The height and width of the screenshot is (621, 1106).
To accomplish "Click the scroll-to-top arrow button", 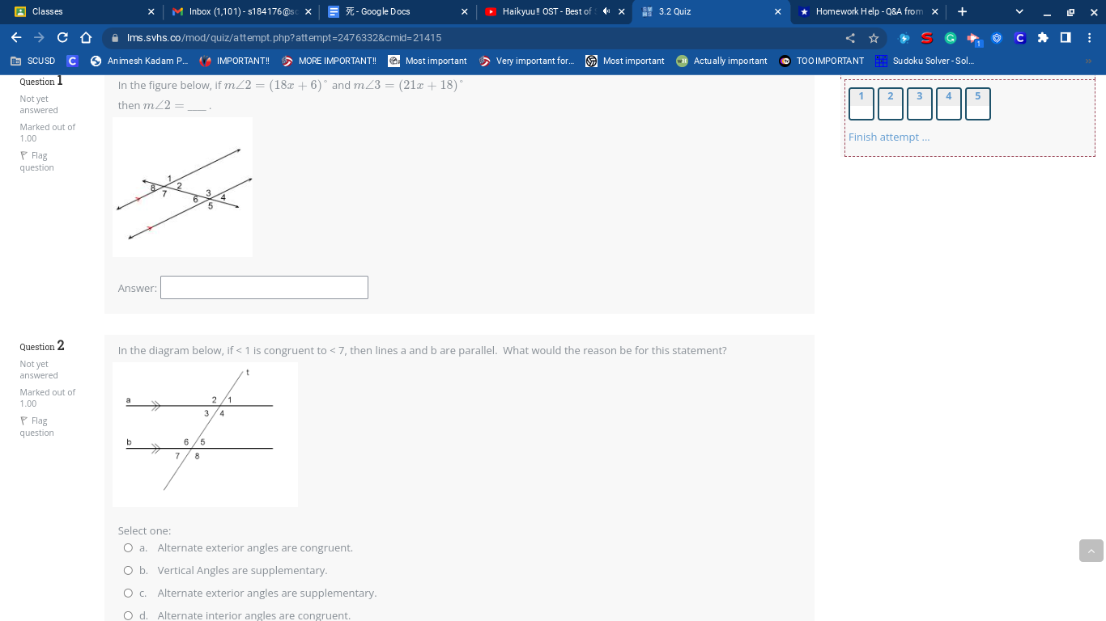I will (x=1091, y=551).
